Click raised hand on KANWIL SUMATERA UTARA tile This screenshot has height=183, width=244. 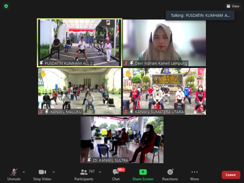tap(128, 73)
